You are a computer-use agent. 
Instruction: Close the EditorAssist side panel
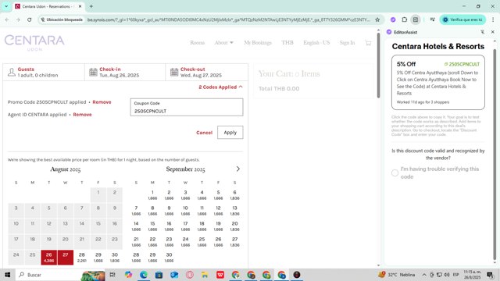(x=493, y=32)
